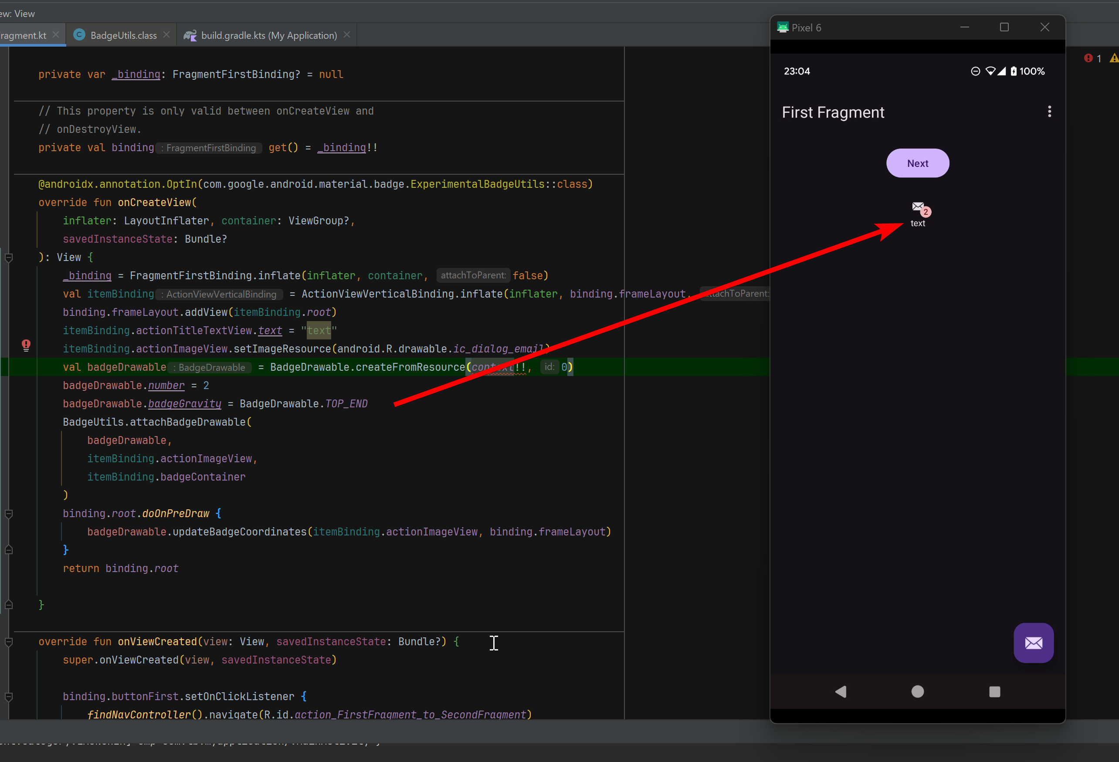This screenshot has height=762, width=1119.
Task: Collapse the onViewCreated function using the gutter arrow
Action: (9, 642)
